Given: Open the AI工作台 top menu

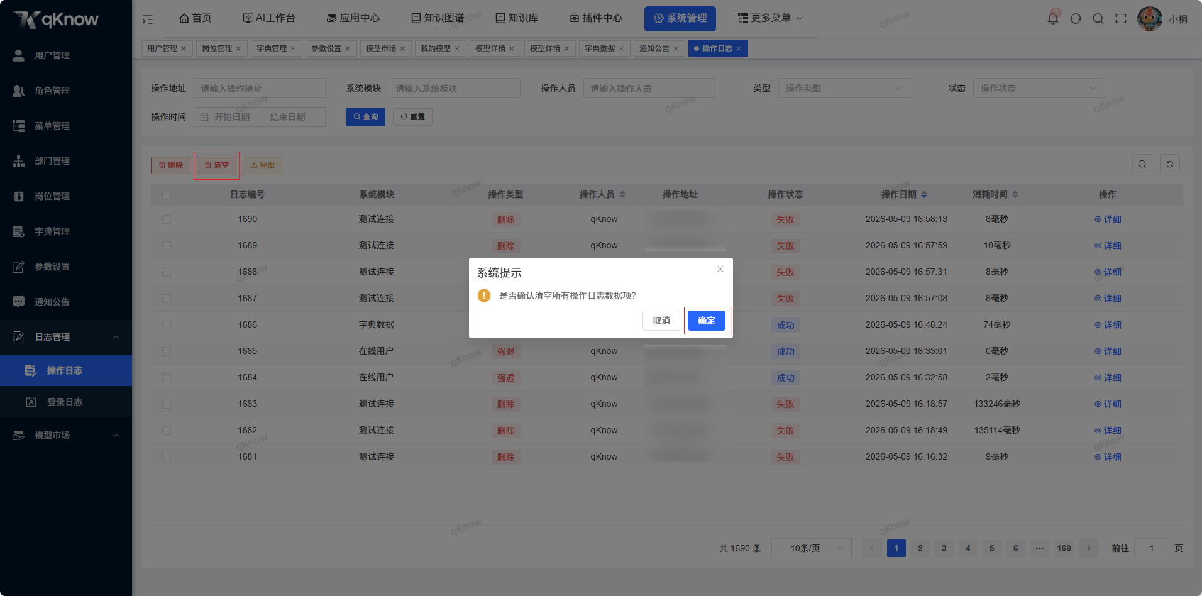Looking at the screenshot, I should [x=269, y=18].
